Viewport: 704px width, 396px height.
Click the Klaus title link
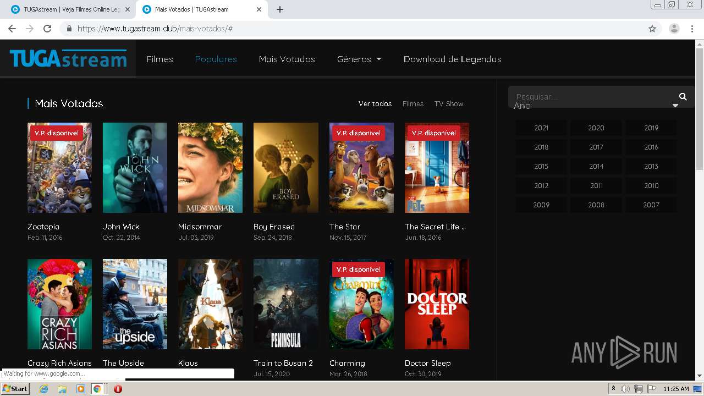(x=188, y=363)
